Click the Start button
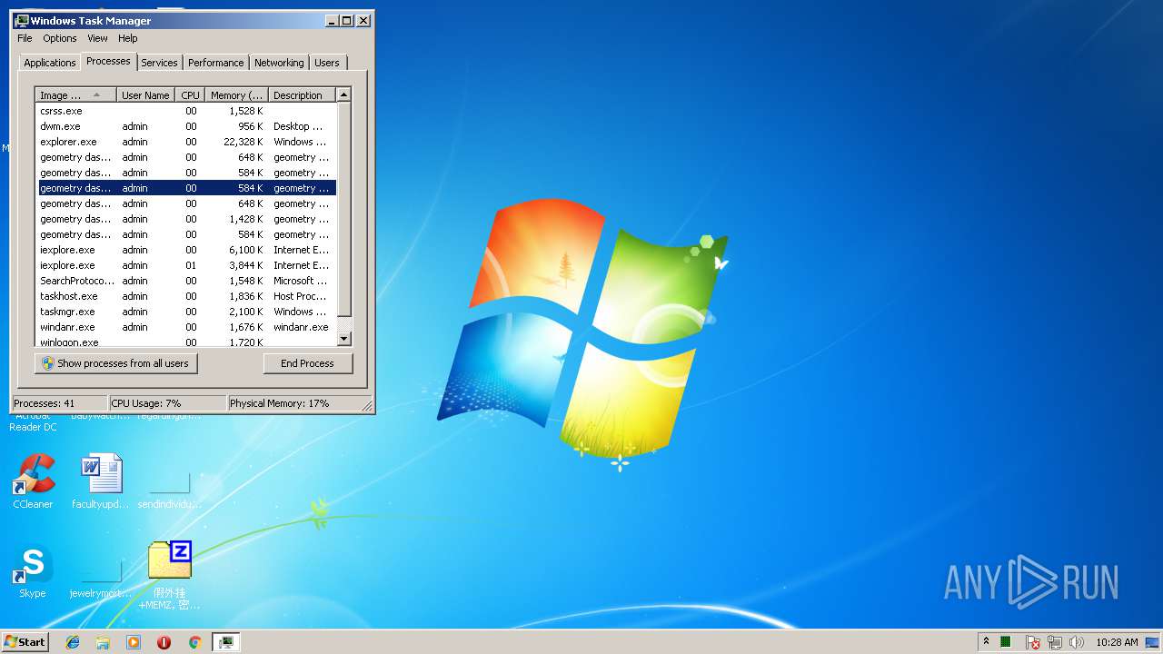 pos(25,642)
